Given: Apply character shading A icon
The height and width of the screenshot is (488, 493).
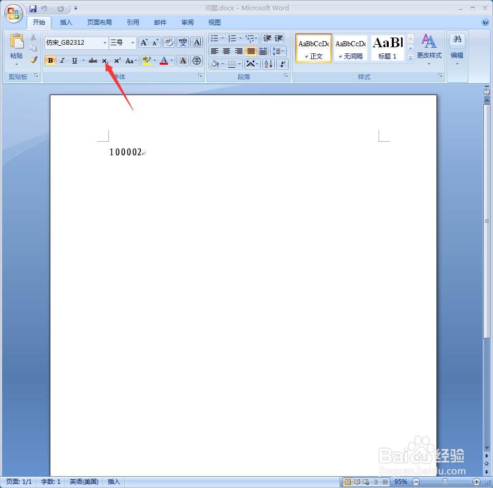Looking at the screenshot, I should pyautogui.click(x=183, y=61).
